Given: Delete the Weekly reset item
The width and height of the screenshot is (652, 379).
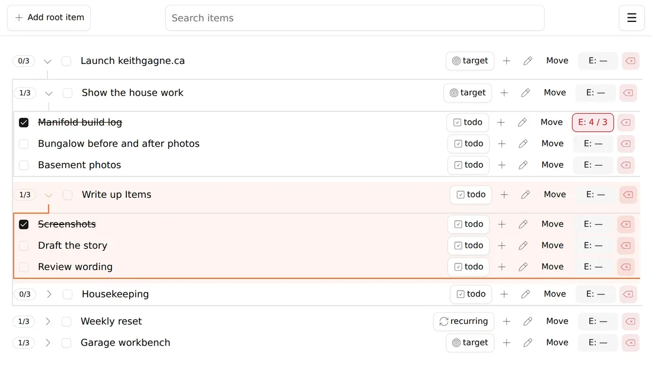Looking at the screenshot, I should tap(631, 322).
